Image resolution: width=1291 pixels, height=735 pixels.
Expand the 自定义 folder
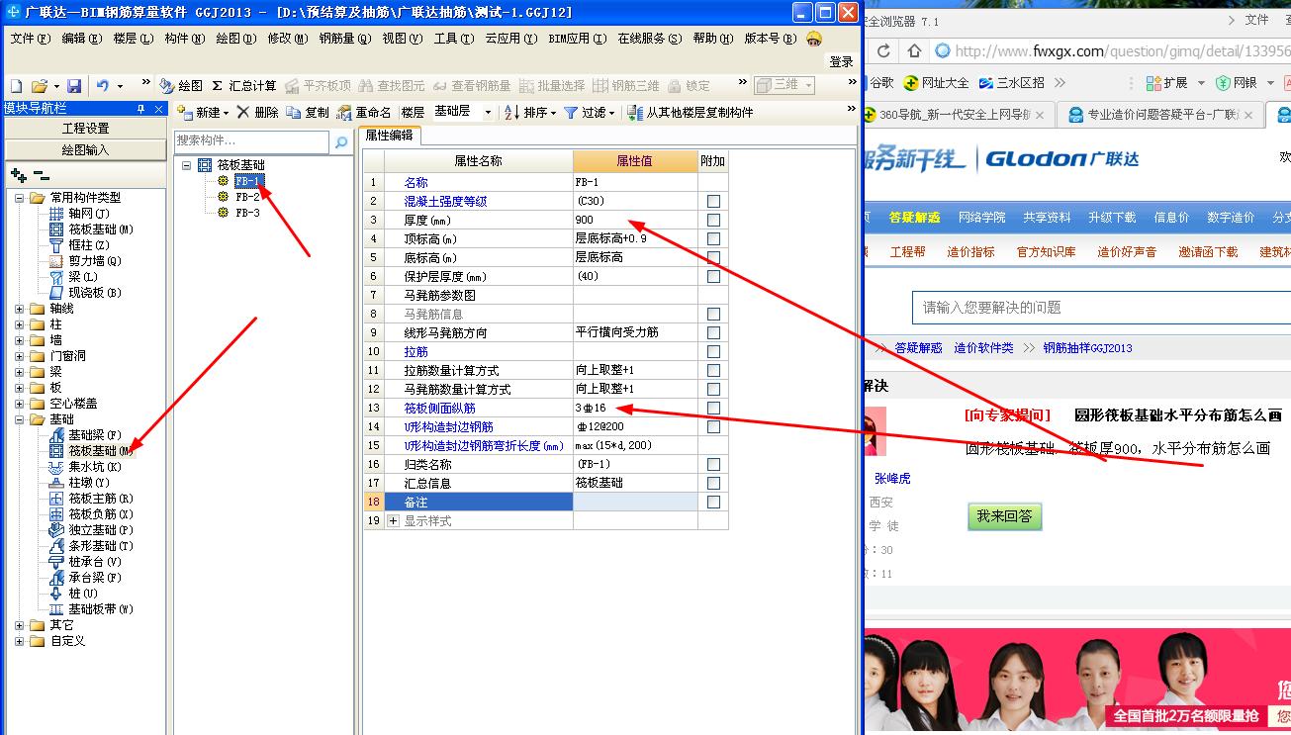(x=20, y=641)
